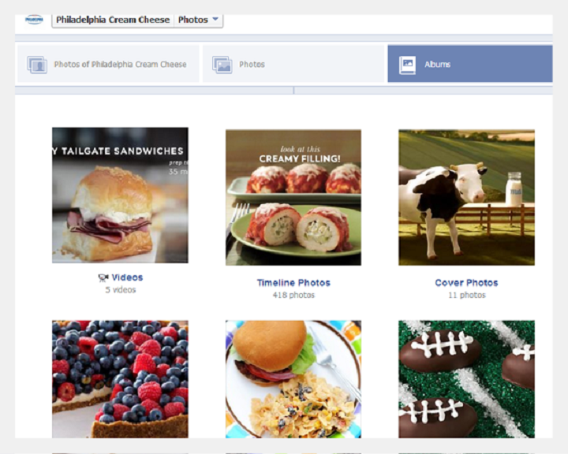The image size is (568, 454).
Task: Click the Philadelphia Cream Cheese page button
Action: [113, 20]
